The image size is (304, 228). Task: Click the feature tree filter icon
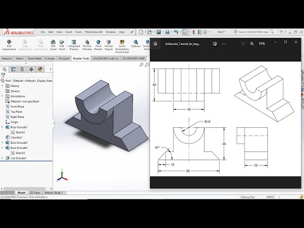3,75
